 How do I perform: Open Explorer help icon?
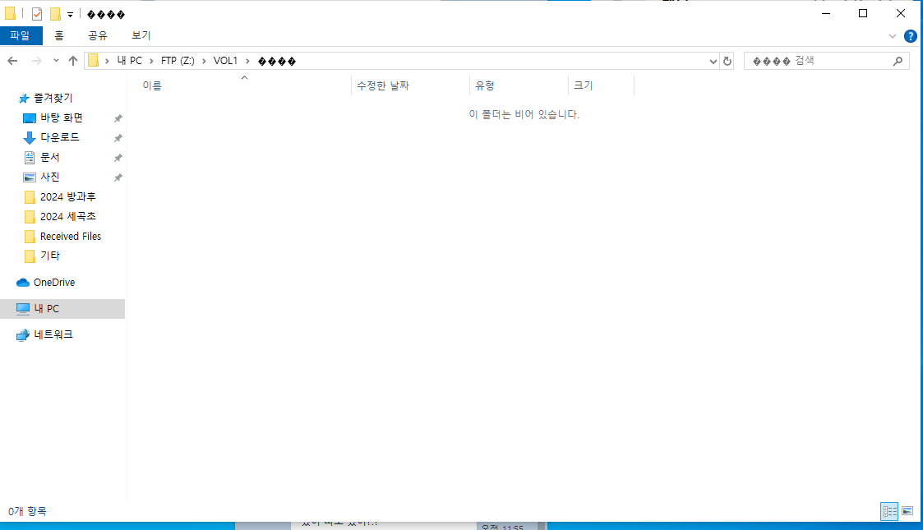tap(910, 36)
